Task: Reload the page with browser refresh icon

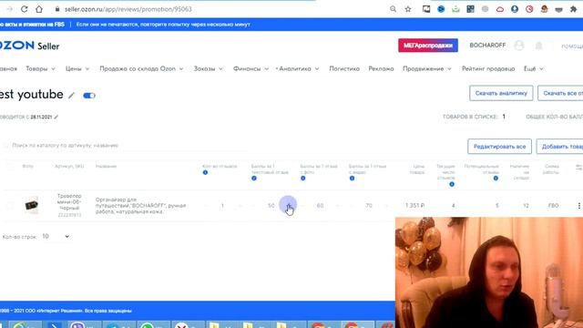Action: [25, 9]
